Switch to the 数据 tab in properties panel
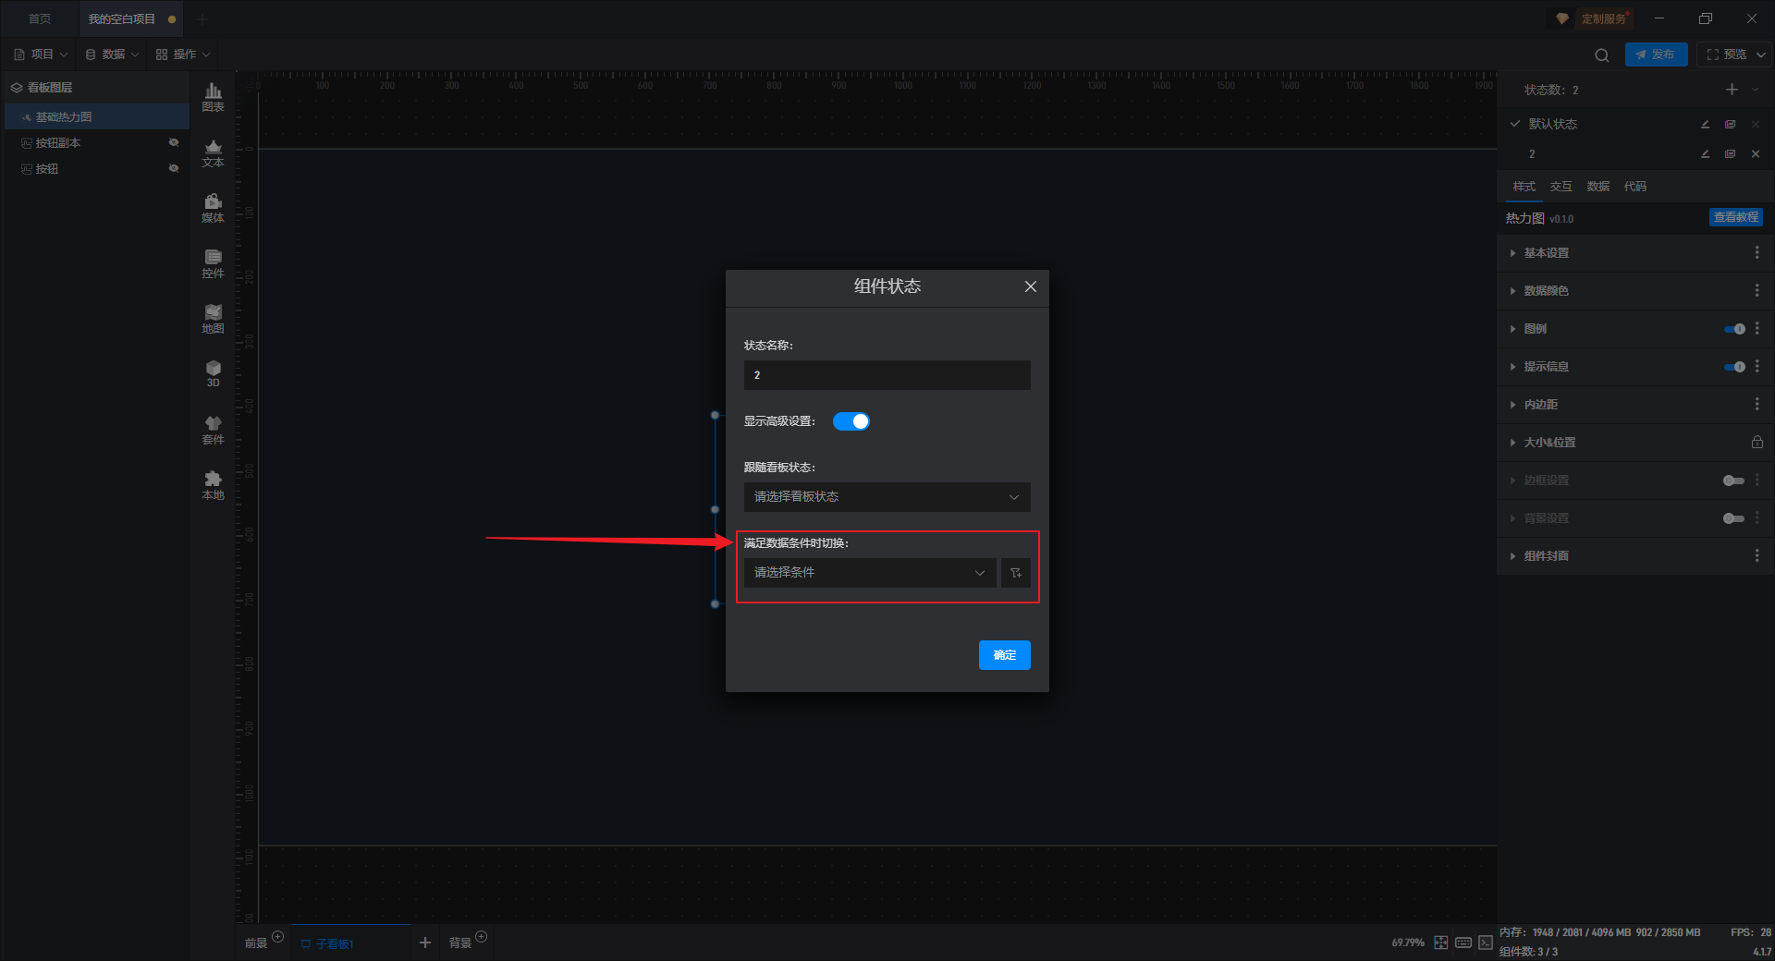 (1597, 187)
